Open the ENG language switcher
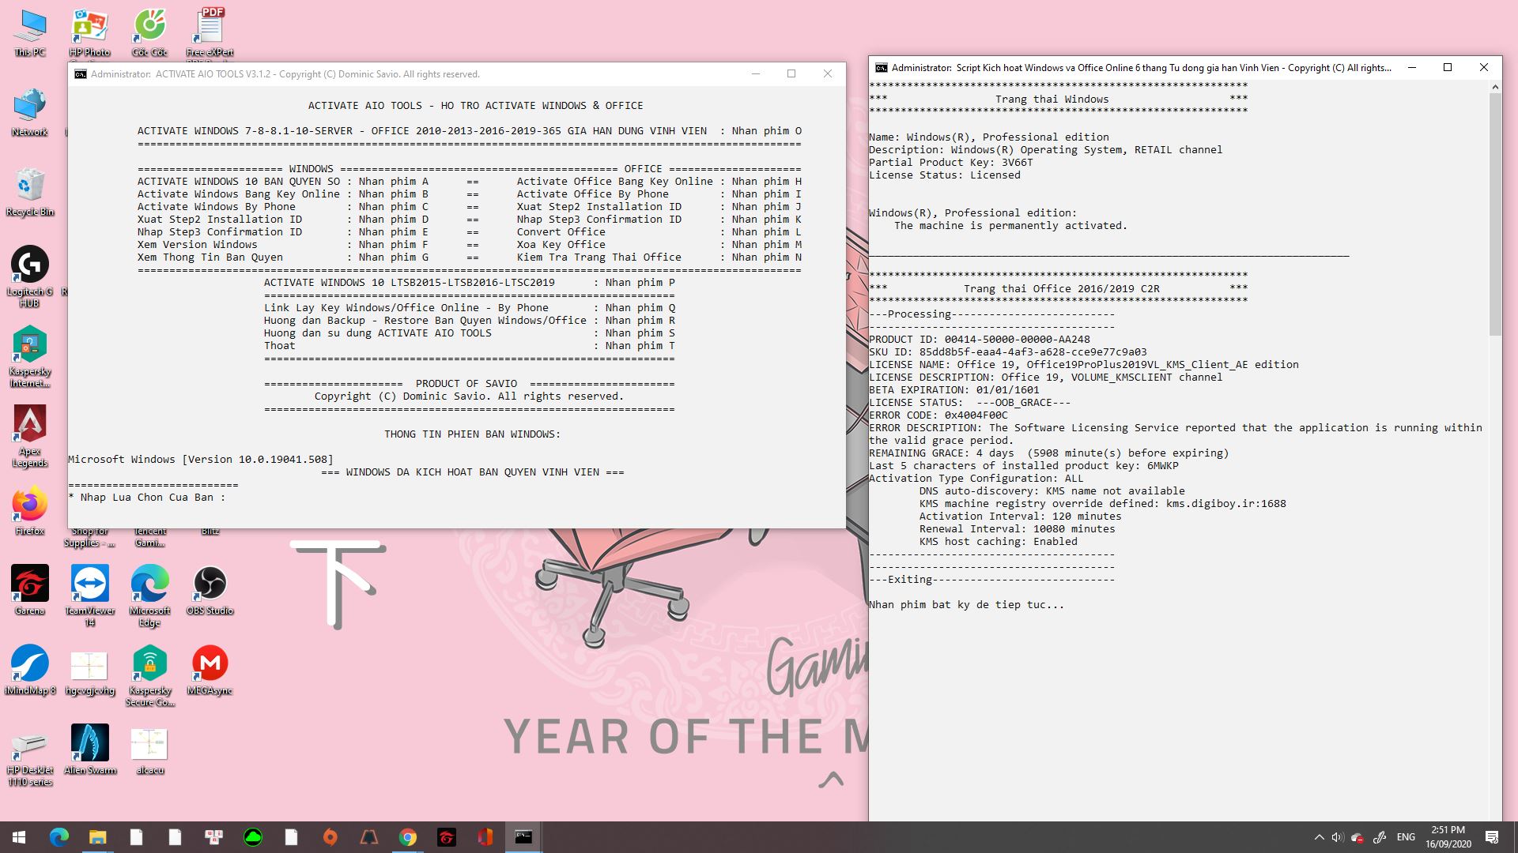Image resolution: width=1518 pixels, height=853 pixels. [x=1406, y=837]
